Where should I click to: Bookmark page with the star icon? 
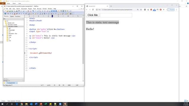(141, 10)
